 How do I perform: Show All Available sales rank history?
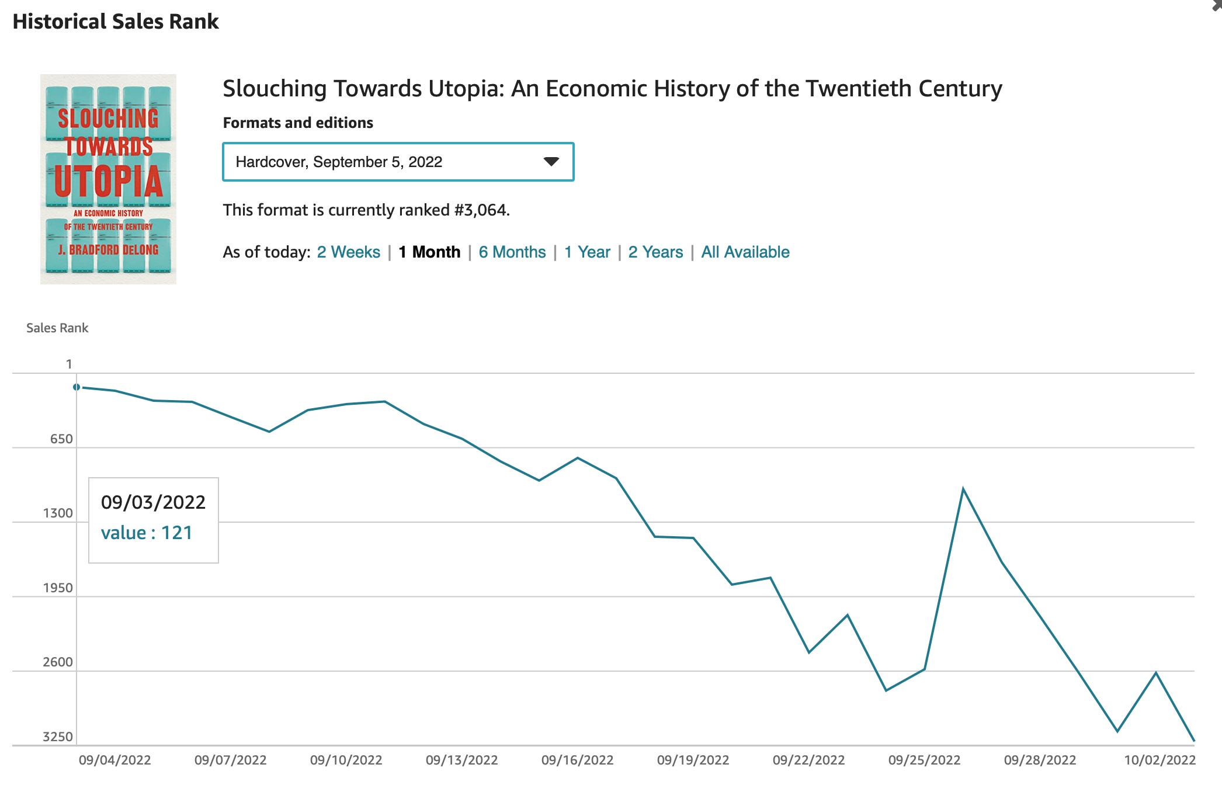(745, 252)
